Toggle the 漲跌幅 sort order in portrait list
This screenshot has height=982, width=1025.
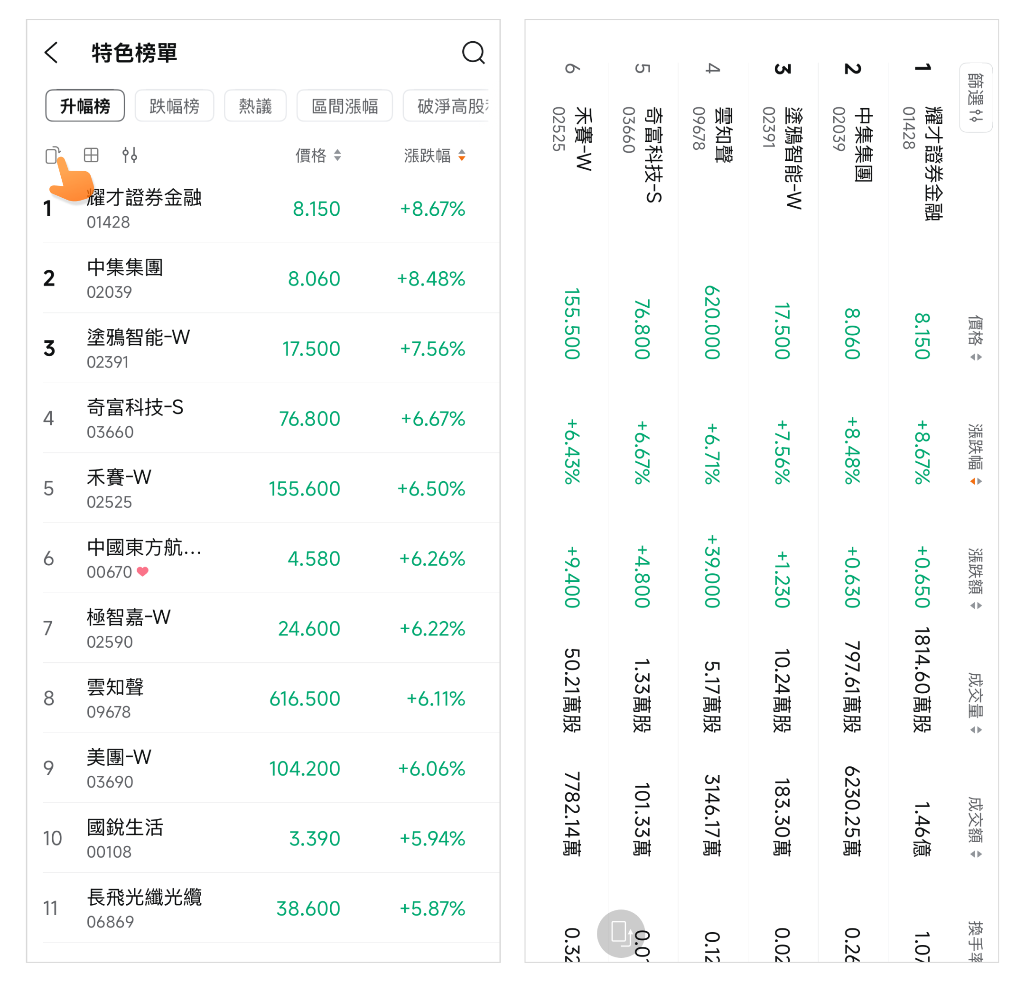click(434, 155)
